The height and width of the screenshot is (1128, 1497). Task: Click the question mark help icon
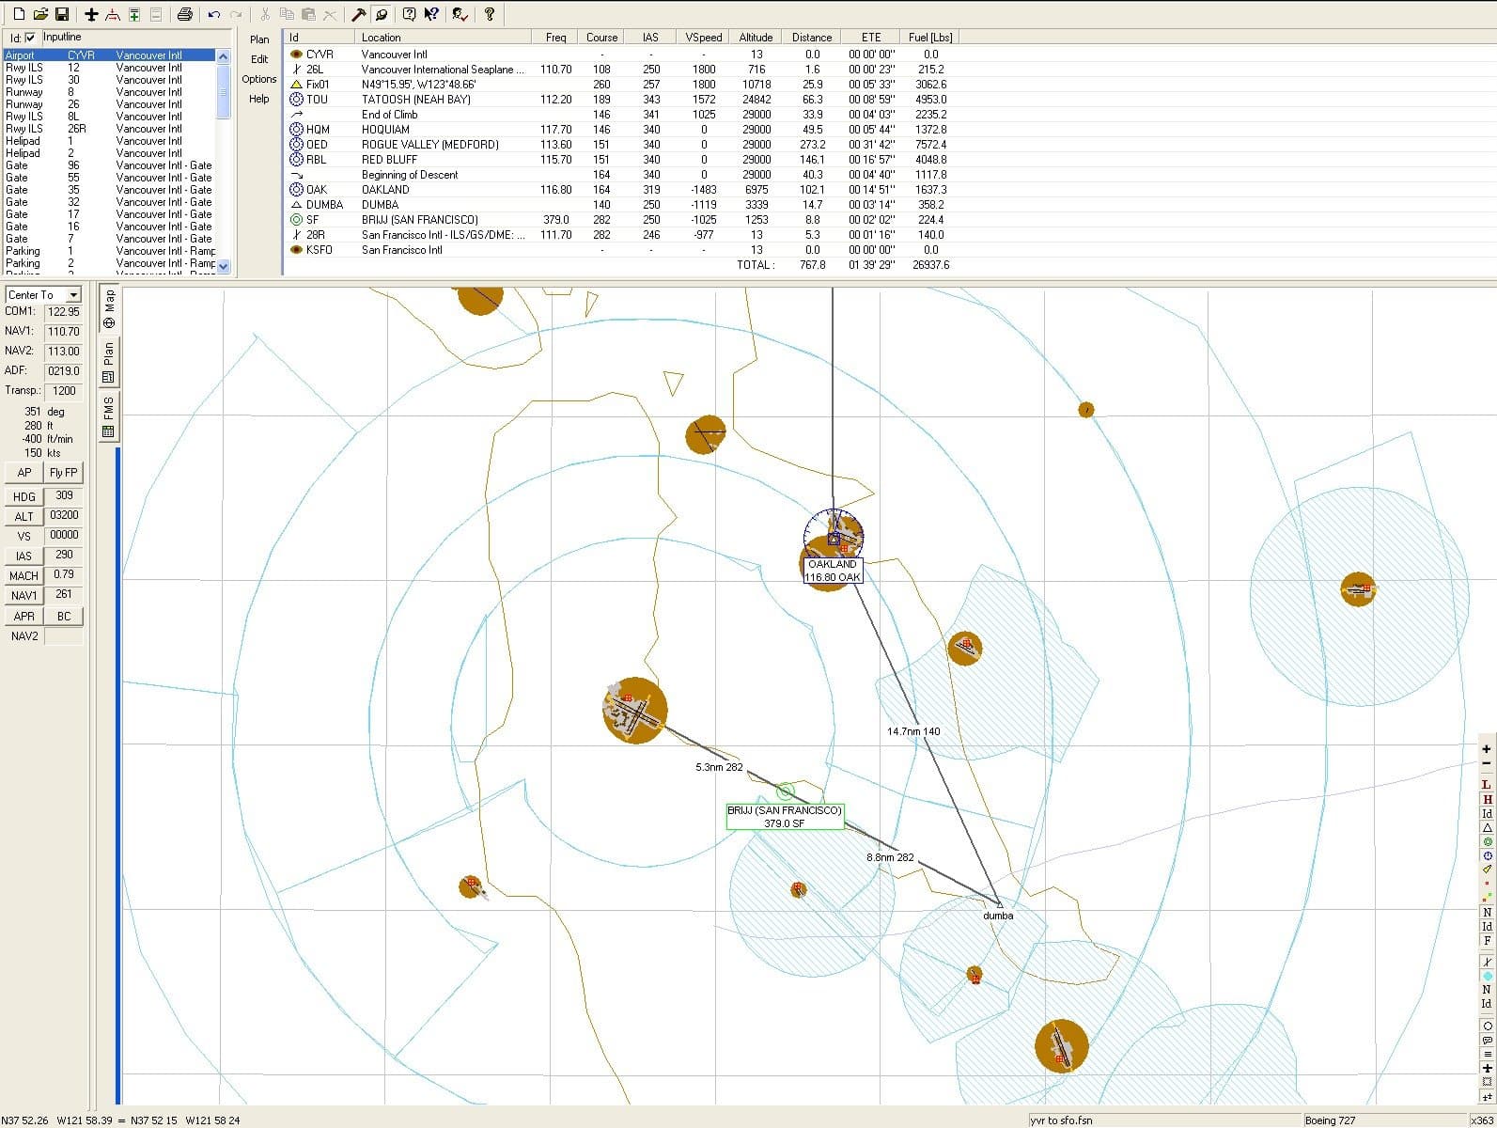coord(489,14)
